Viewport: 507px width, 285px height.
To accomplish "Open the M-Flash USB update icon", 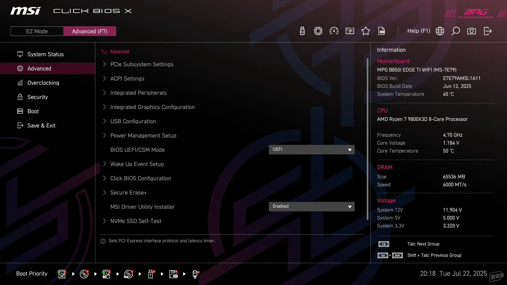I will [x=302, y=31].
